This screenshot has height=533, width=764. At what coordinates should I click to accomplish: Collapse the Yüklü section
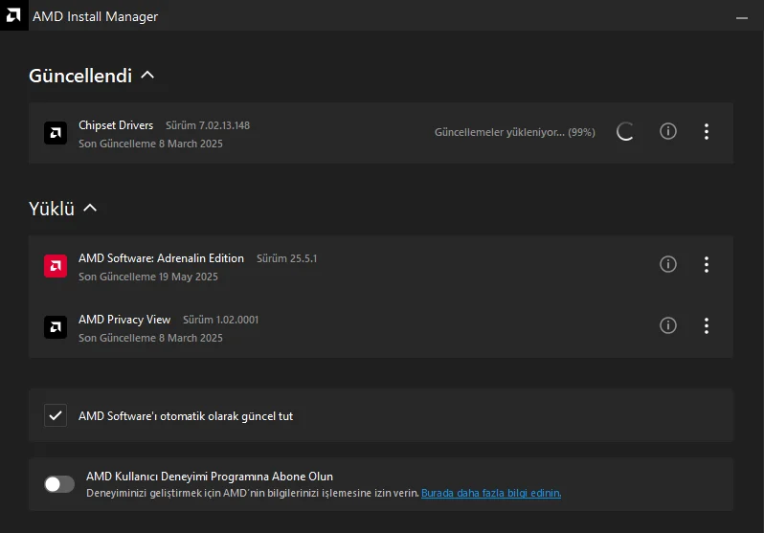point(90,208)
